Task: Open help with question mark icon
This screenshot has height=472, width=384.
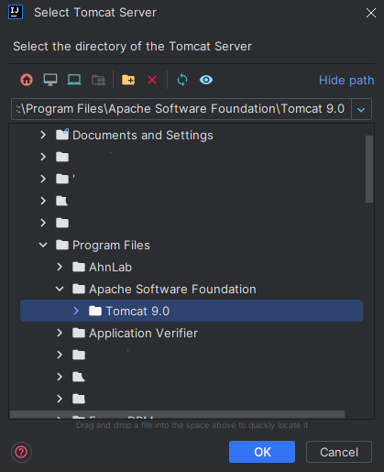Action: click(21, 452)
